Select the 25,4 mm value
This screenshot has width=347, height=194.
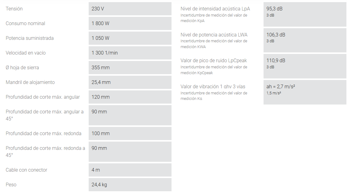[x=101, y=82]
